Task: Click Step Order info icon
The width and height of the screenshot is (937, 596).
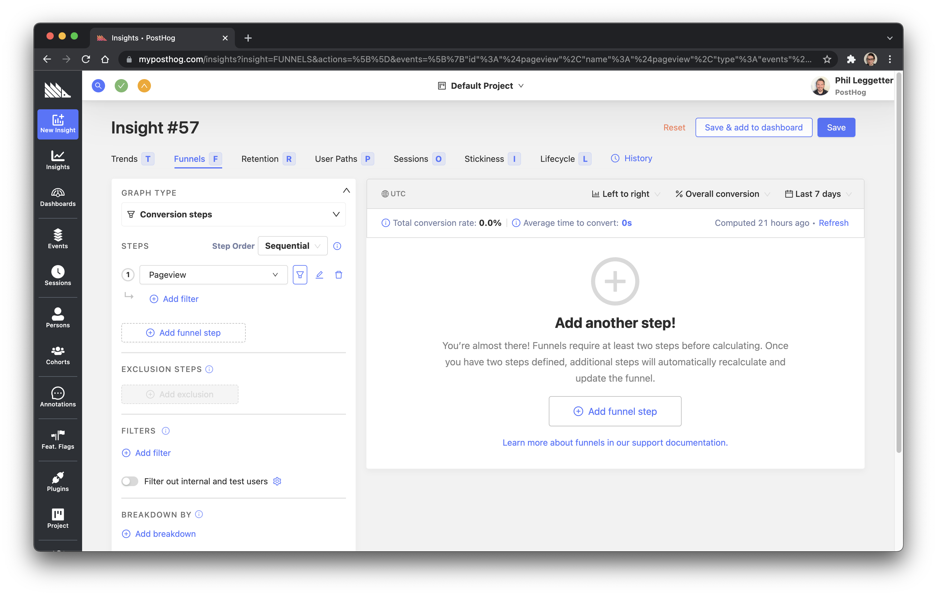Action: point(337,246)
